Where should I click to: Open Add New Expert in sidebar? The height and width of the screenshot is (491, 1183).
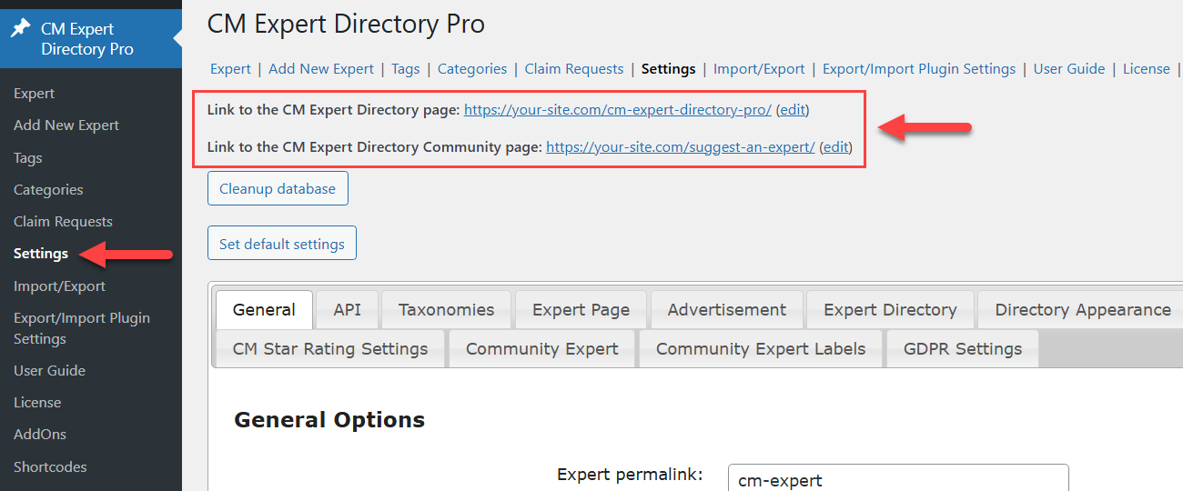pyautogui.click(x=66, y=125)
